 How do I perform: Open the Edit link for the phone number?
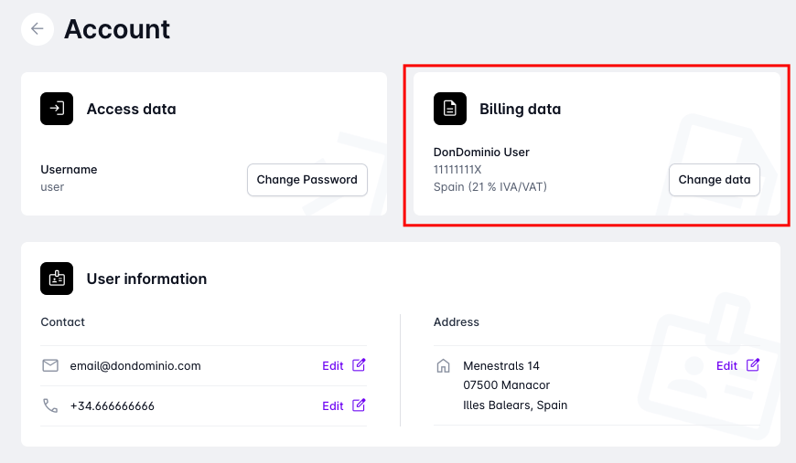coord(332,406)
